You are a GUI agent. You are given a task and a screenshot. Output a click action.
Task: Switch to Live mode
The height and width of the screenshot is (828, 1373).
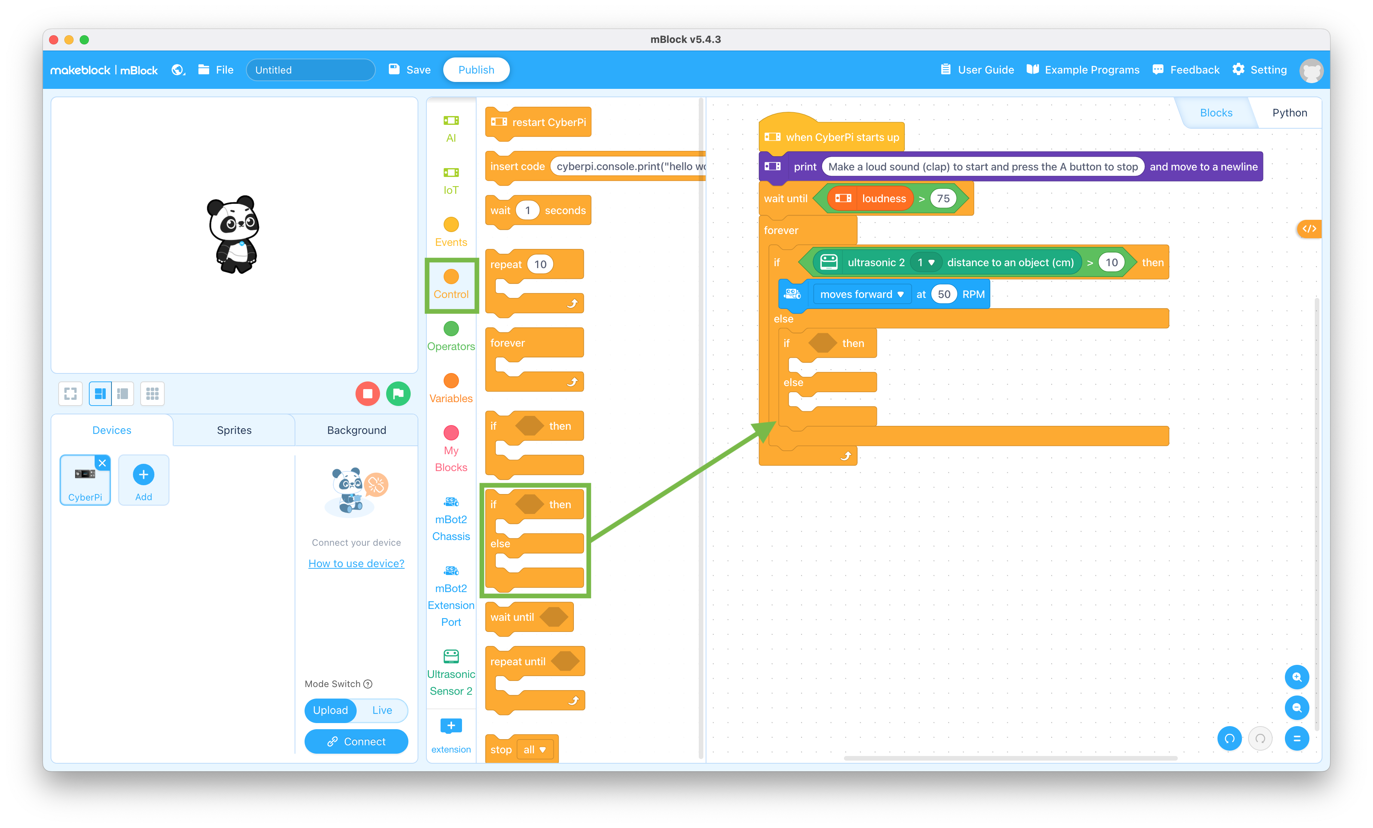click(x=382, y=710)
